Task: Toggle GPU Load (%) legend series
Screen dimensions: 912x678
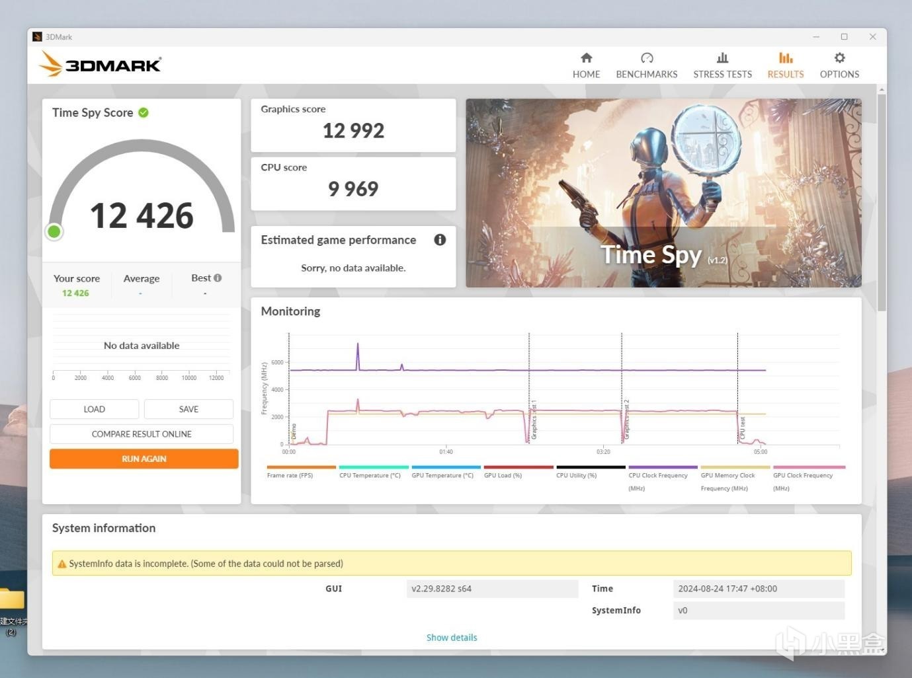Action: coord(518,472)
